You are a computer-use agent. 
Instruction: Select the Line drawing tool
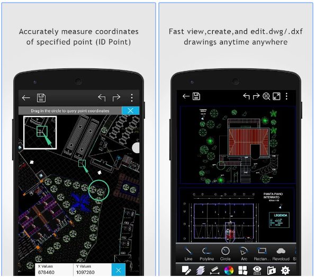tap(188, 254)
